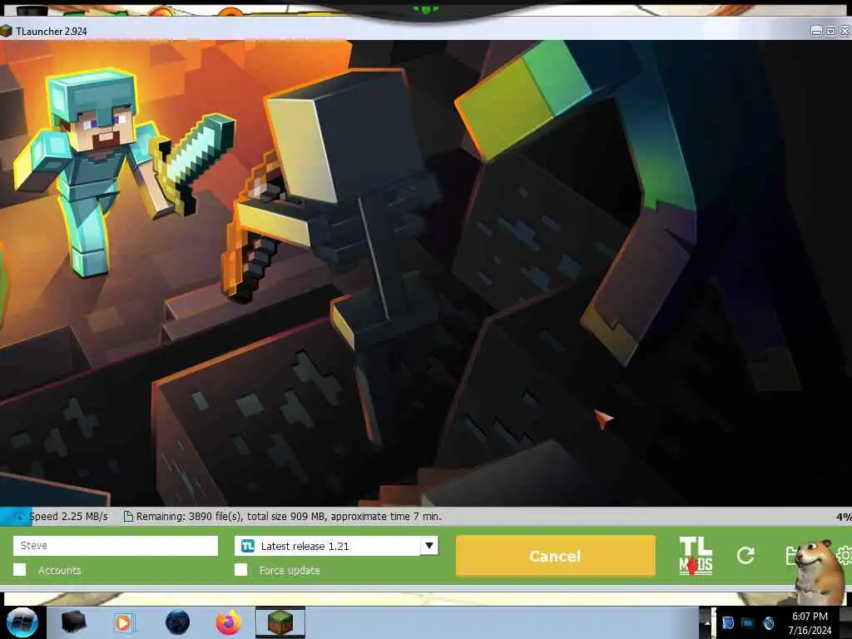Click the round tray icon beside the clock
The width and height of the screenshot is (852, 639).
pyautogui.click(x=769, y=622)
